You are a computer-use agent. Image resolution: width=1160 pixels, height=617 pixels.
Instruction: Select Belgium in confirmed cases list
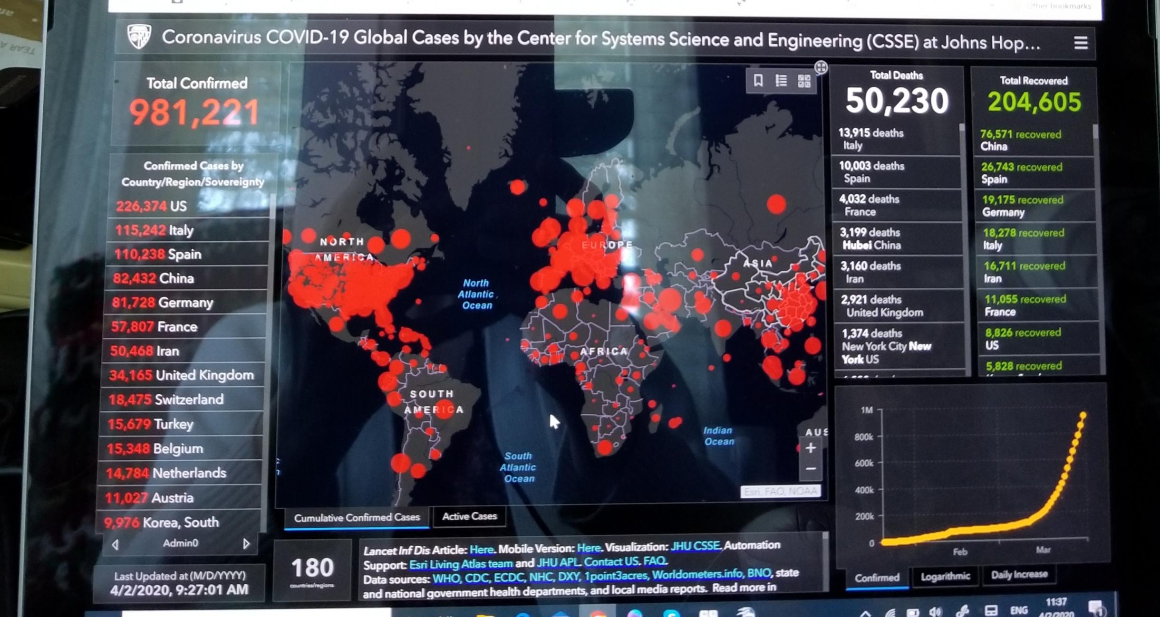pyautogui.click(x=180, y=449)
